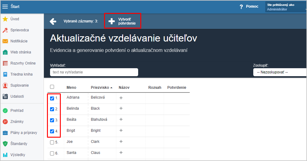Screen dimensions: 307x161
Task: Click the plus icon in Adriana Belicová row
Action: (x=121, y=98)
